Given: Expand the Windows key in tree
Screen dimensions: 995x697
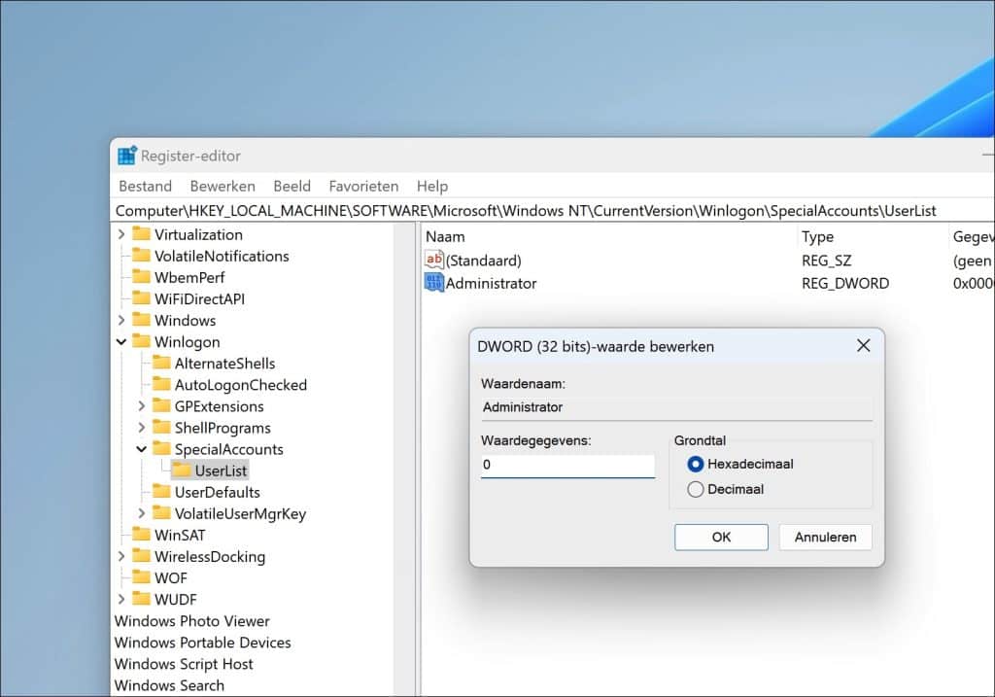Looking at the screenshot, I should 121,320.
